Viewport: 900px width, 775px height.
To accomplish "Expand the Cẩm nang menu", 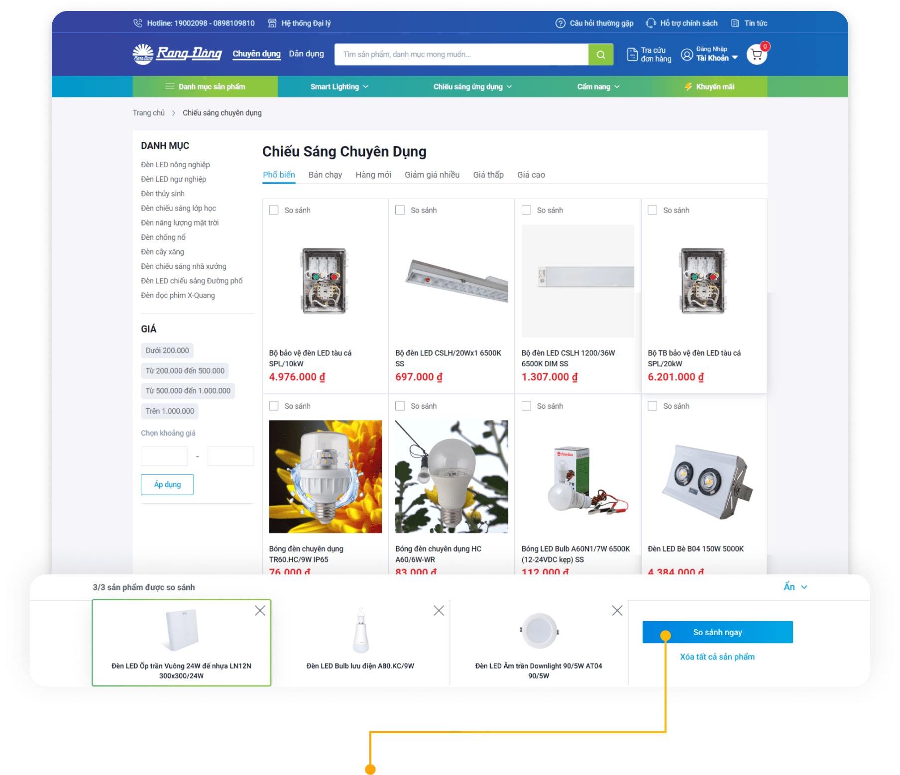I will coord(598,87).
